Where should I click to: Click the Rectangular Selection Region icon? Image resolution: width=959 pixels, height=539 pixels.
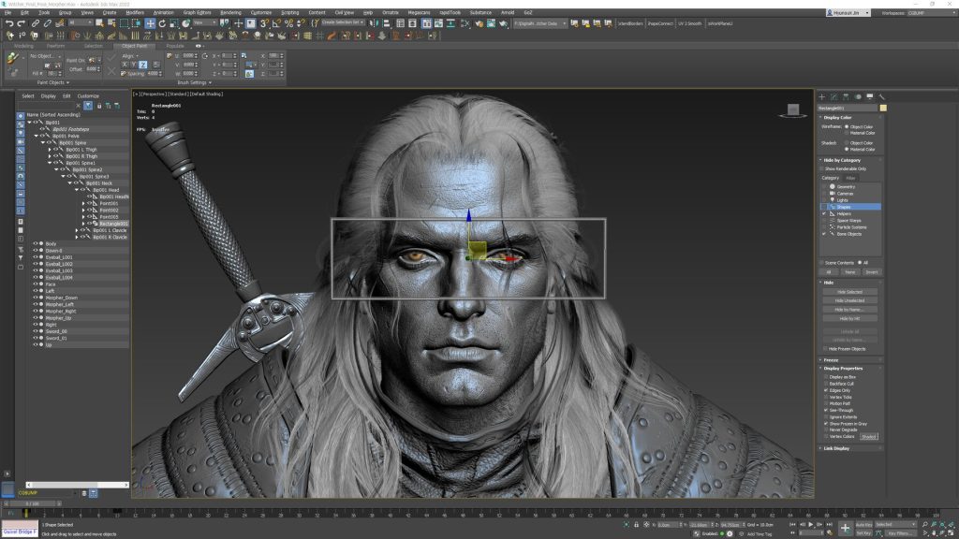(x=125, y=23)
